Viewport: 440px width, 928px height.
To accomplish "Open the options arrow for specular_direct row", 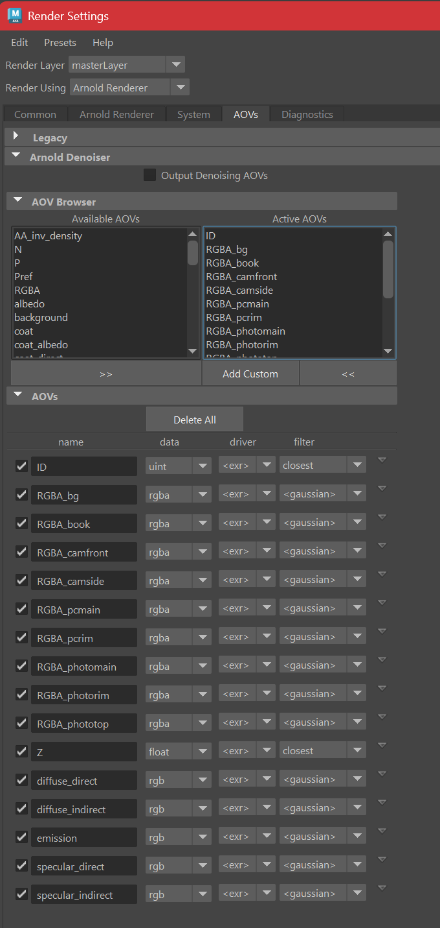I will 382,859.
